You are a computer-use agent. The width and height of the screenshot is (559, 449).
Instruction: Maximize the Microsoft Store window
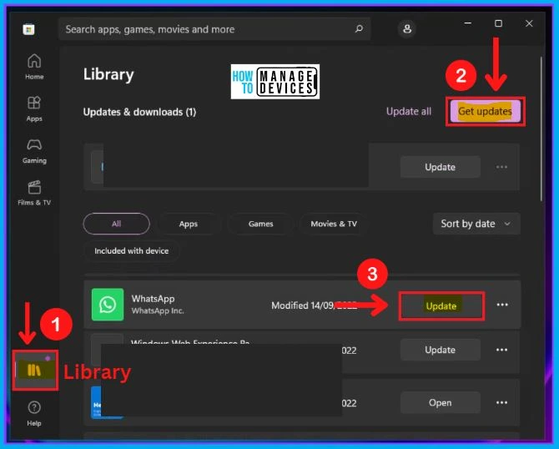pos(498,23)
